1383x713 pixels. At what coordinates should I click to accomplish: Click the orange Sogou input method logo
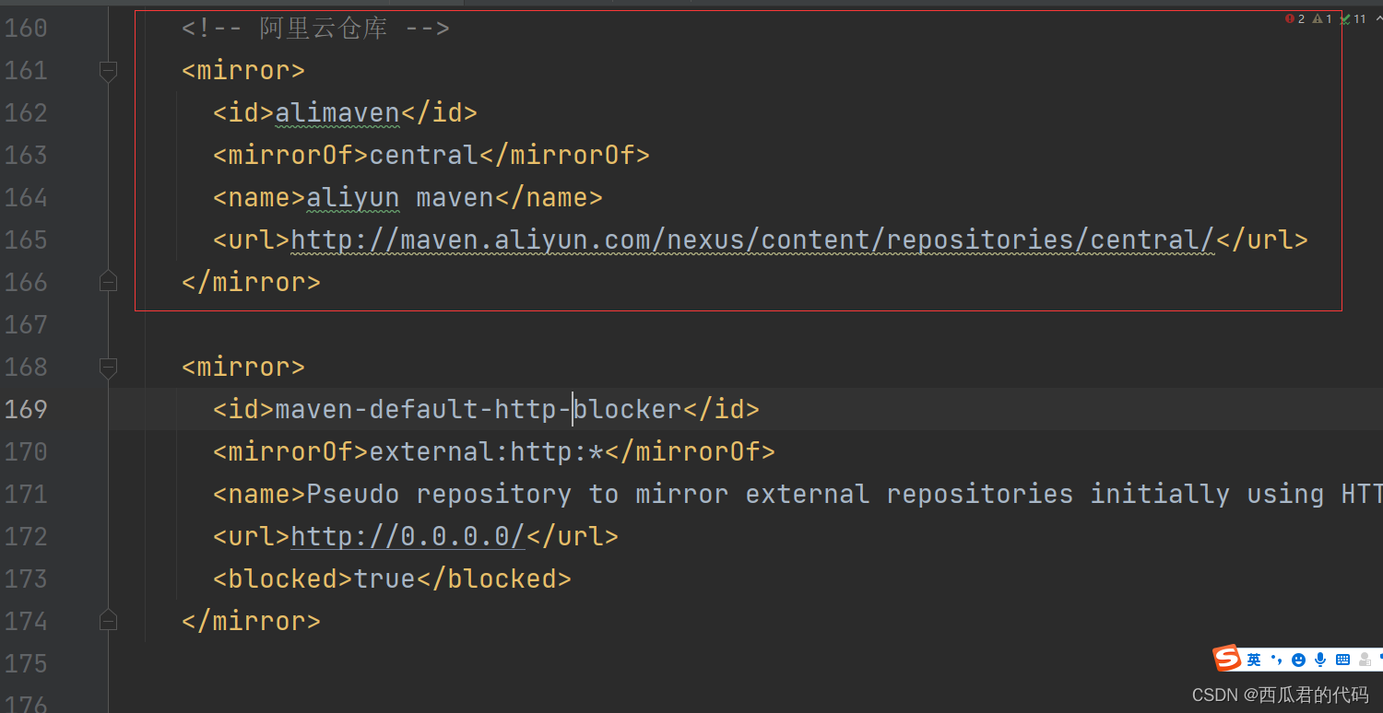(1228, 658)
